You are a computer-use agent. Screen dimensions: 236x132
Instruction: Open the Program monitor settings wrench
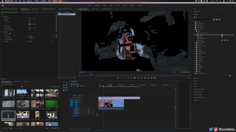tap(181, 72)
